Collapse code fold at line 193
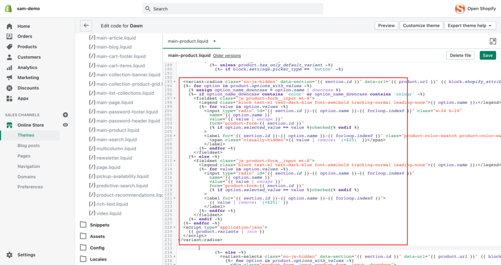This screenshot has height=265, width=501. [175, 82]
